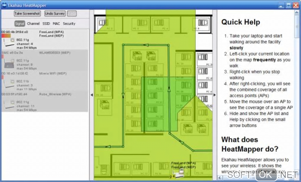The image size is (301, 182).
Task: Click the FreeLand signal strength color bar
Action: [6, 36]
